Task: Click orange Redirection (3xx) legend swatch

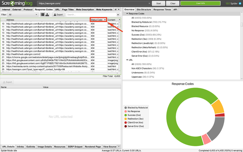Action: click(x=126, y=119)
